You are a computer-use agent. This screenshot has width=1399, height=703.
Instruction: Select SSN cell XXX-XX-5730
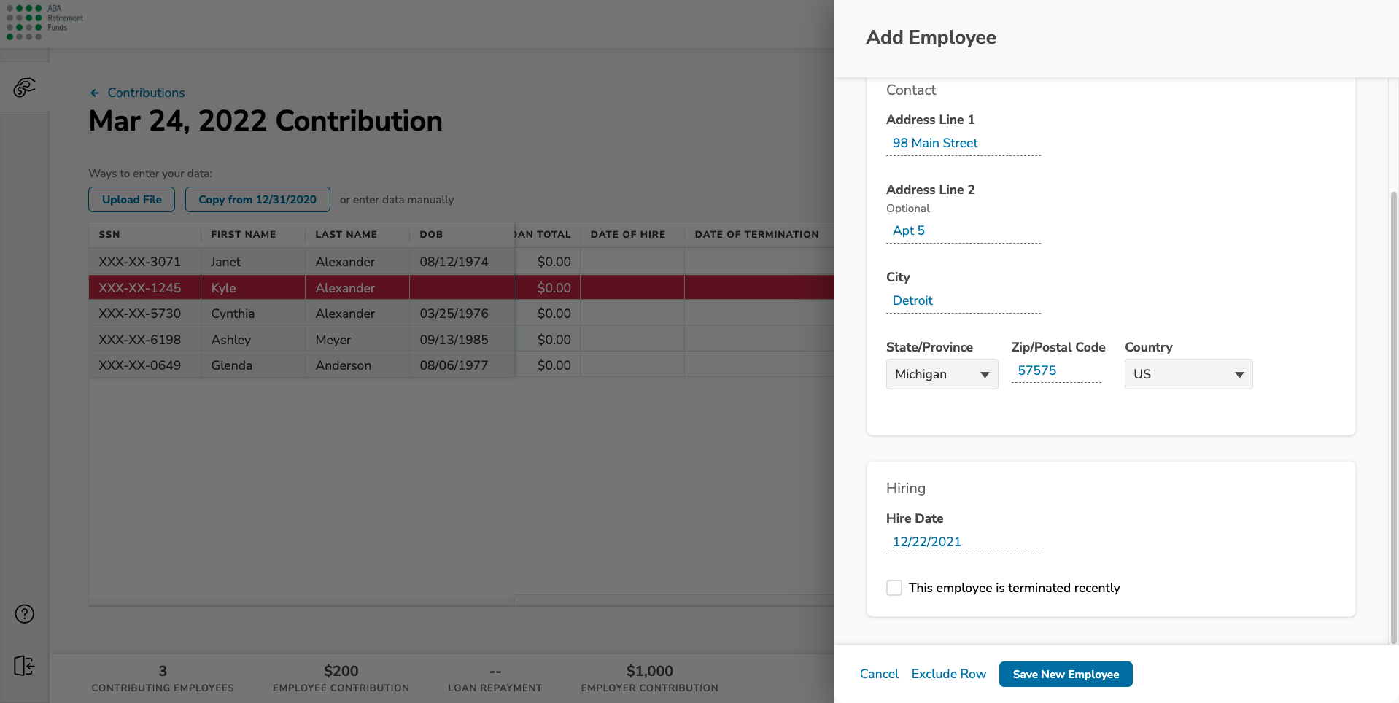tap(144, 314)
